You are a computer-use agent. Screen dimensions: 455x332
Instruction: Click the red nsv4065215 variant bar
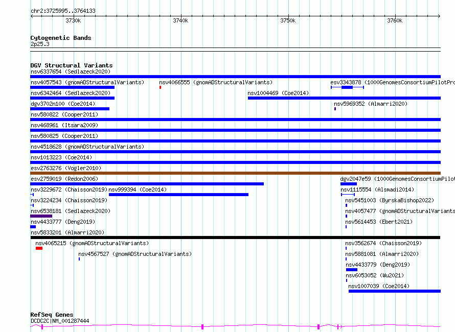point(39,248)
